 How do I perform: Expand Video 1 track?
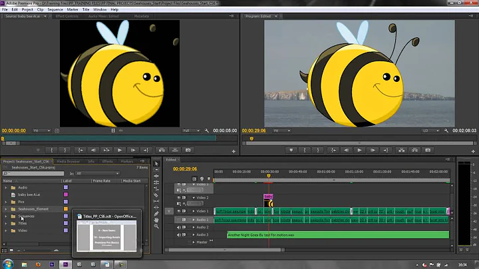pos(194,211)
